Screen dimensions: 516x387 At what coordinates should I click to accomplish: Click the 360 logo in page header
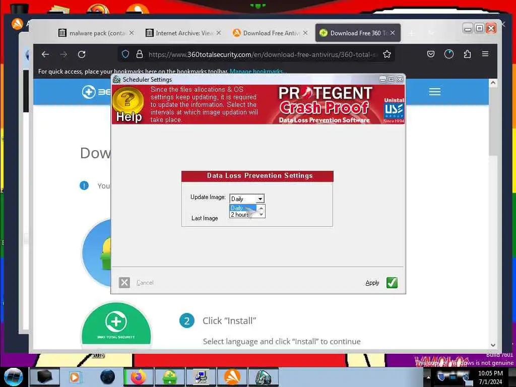click(96, 92)
